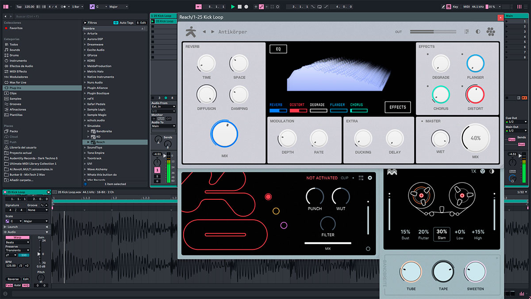Click the EQ button in Reach
The width and height of the screenshot is (531, 299).
[278, 49]
